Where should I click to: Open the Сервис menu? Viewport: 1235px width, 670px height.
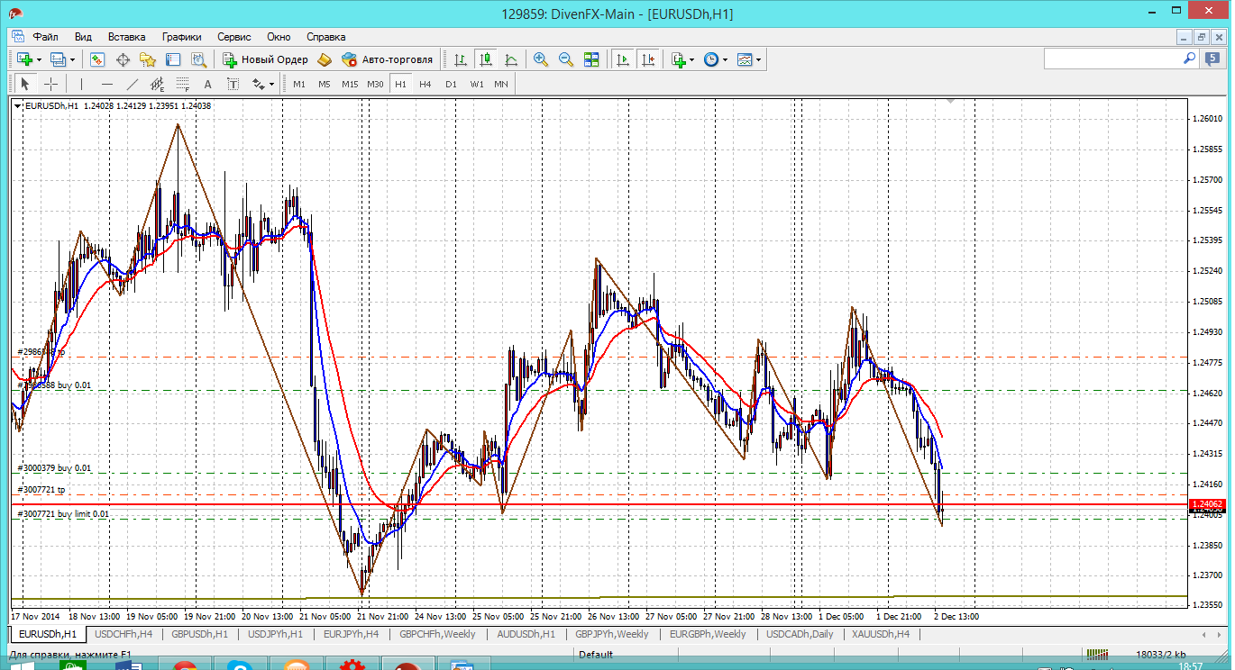click(x=234, y=37)
